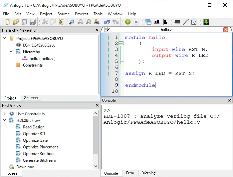Screen dimensions: 233x177
Task: Collapse the Hierarchy tree node
Action: [11, 52]
